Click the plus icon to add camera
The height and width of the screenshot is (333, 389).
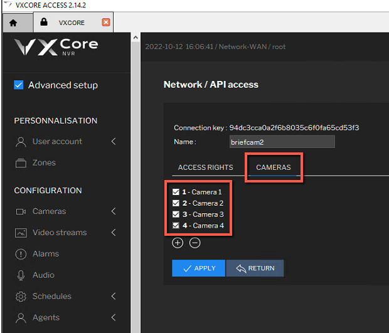[x=178, y=243]
